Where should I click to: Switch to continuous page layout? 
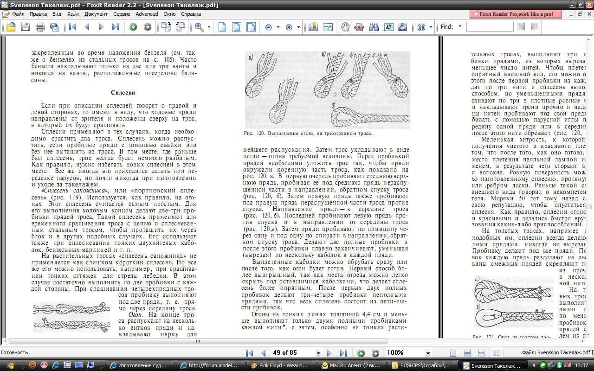(468, 353)
